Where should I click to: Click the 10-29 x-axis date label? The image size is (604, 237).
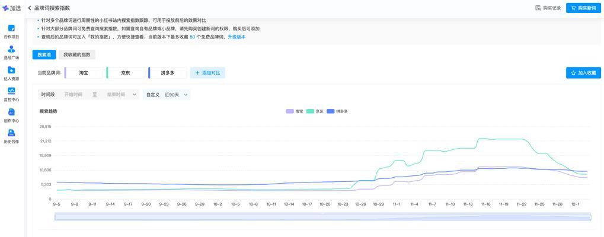[379, 204]
